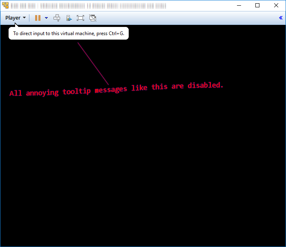This screenshot has height=247, width=286.
Task: Click the word "disabled" in red text
Action: click(205, 85)
